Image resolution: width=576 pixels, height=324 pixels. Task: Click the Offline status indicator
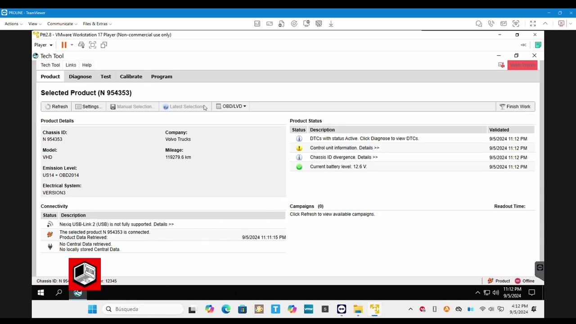[525, 281]
